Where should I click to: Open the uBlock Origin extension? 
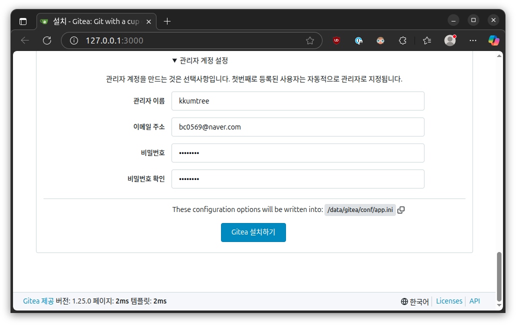click(336, 40)
